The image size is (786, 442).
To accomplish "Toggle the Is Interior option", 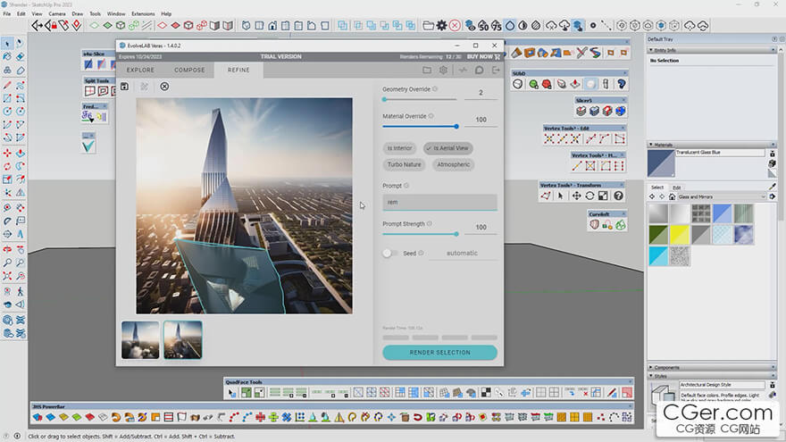I will point(399,148).
